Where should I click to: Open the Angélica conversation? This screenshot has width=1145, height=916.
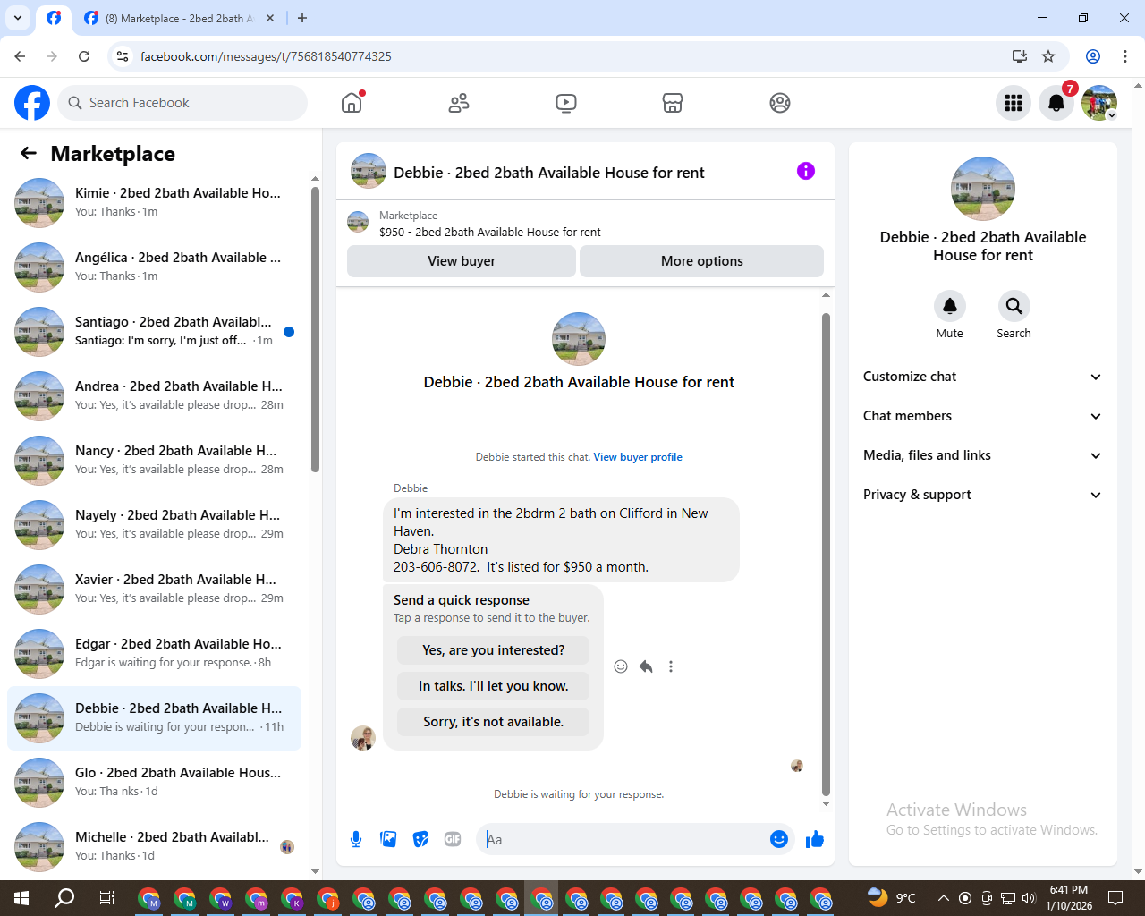point(154,267)
